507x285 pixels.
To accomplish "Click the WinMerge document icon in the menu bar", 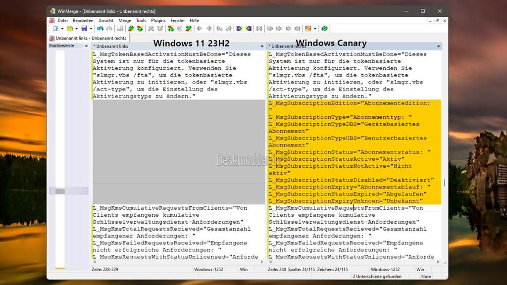I will click(51, 20).
